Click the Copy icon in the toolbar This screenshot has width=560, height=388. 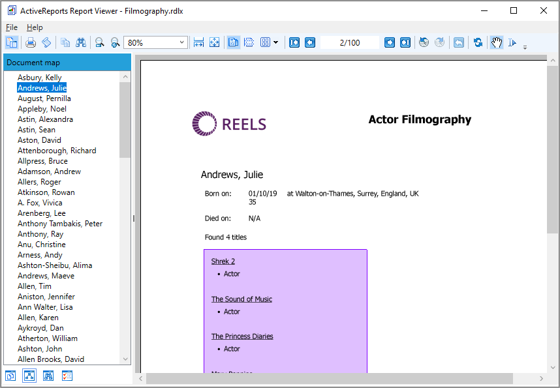coord(65,42)
